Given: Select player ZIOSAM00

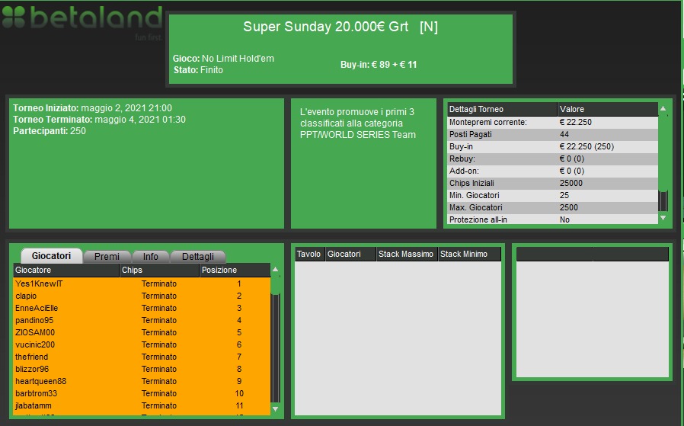Looking at the screenshot, I should [x=142, y=332].
